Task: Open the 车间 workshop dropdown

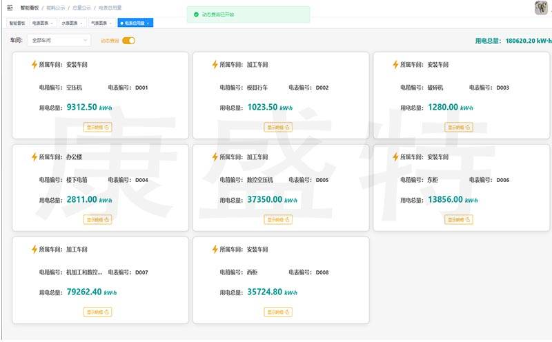Action: [59, 41]
